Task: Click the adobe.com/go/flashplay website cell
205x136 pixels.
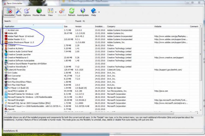Action: (x=171, y=36)
